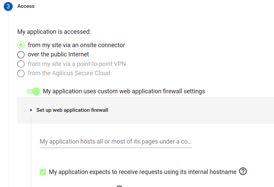Click the 'over the public Internet' label text
The height and width of the screenshot is (187, 274).
coord(58,54)
